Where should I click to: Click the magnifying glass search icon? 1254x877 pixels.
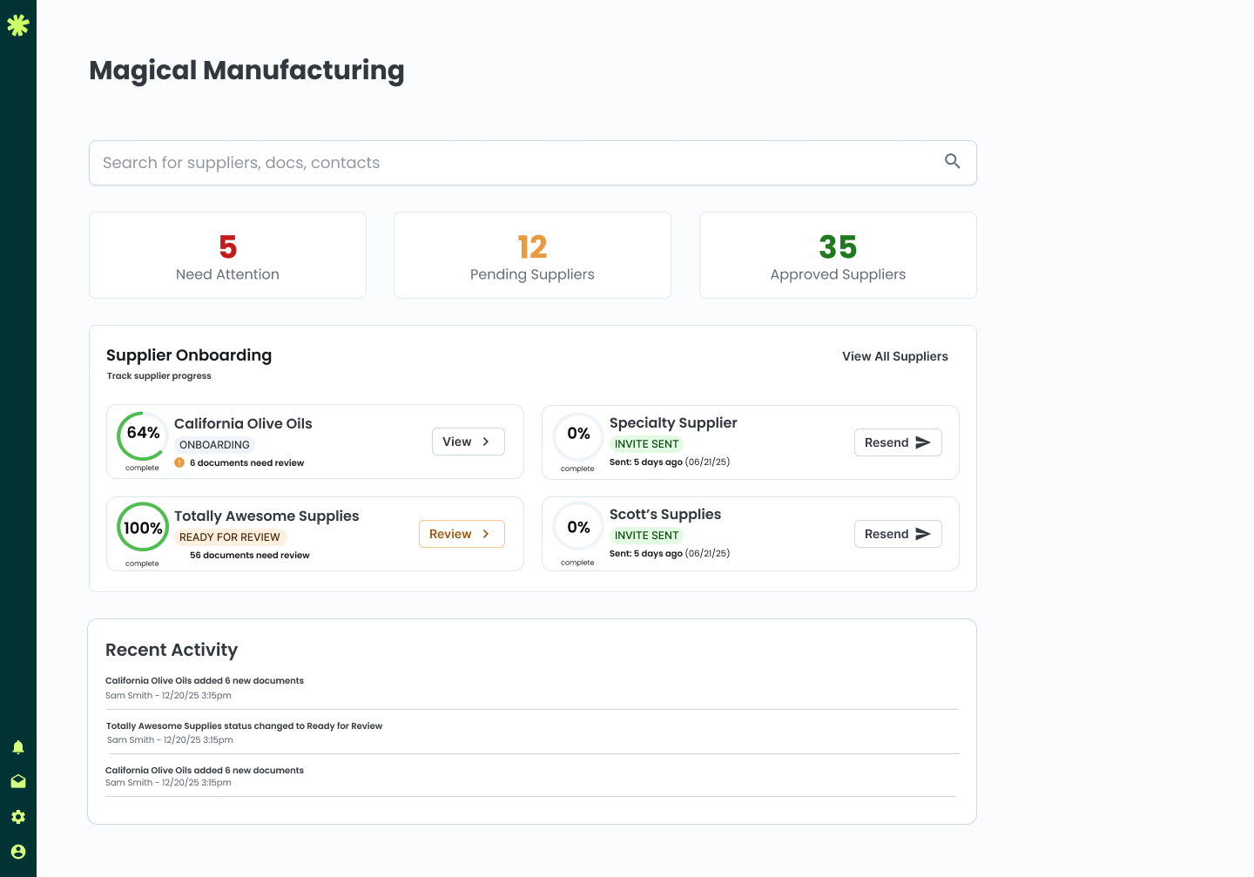point(952,161)
